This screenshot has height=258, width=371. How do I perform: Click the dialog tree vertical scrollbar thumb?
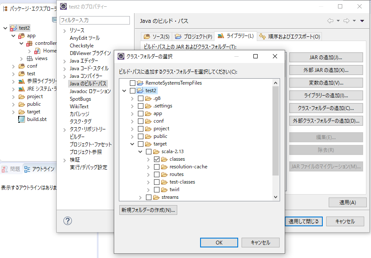pyautogui.click(x=276, y=131)
